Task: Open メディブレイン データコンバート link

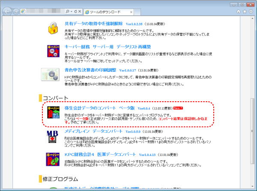Action: click(93, 131)
